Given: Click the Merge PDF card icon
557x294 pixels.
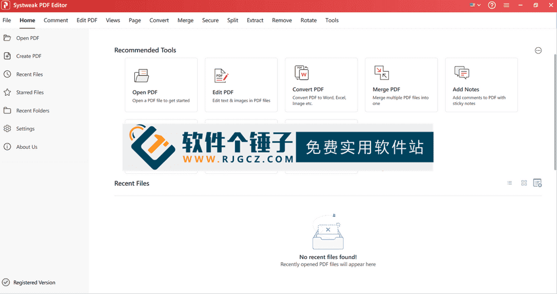Looking at the screenshot, I should (382, 72).
